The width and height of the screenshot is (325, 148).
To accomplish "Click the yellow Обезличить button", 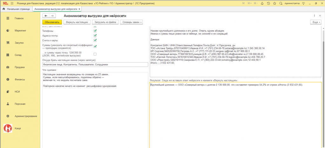I will coord(52,22).
